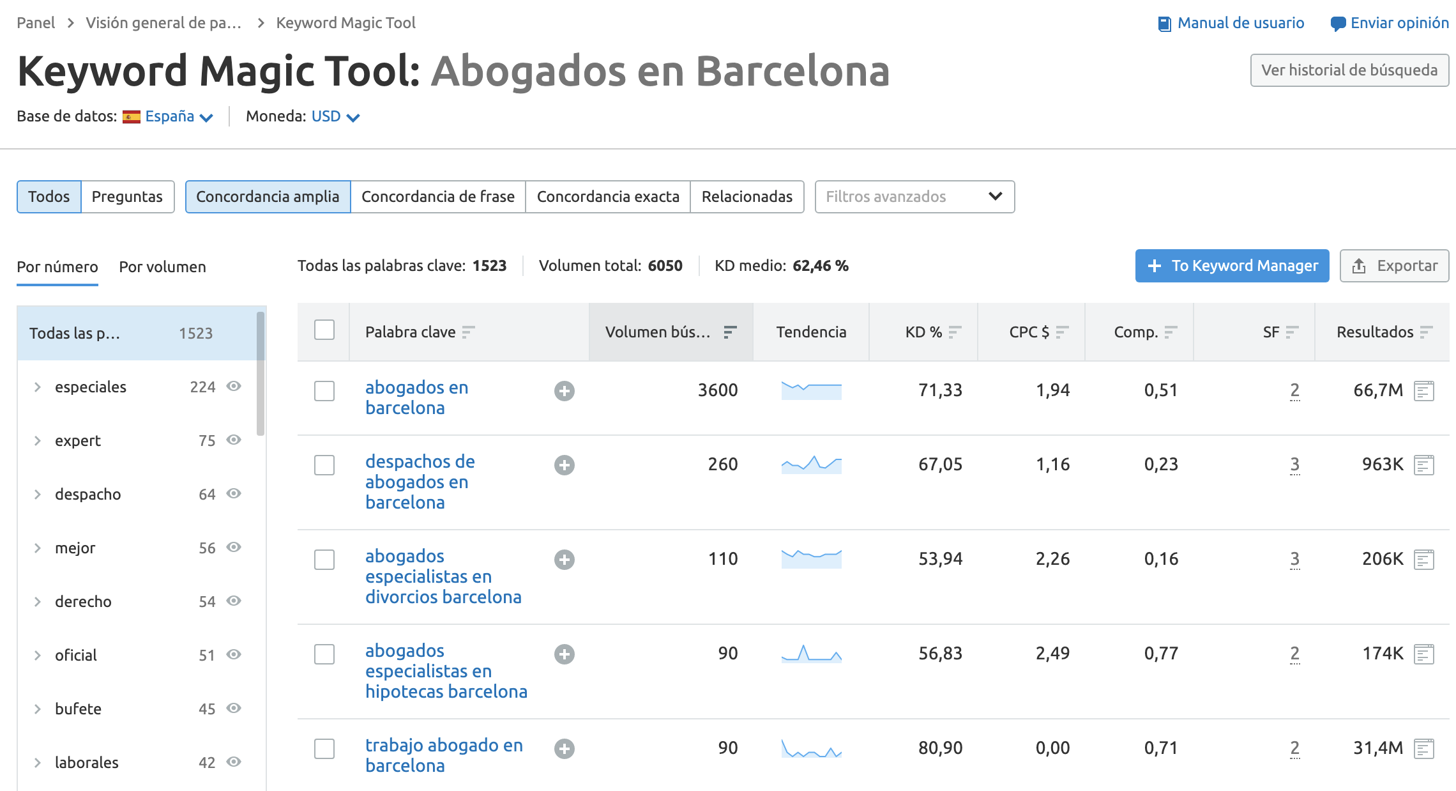Open the USD currency dropdown
This screenshot has height=791, width=1456.
click(336, 116)
